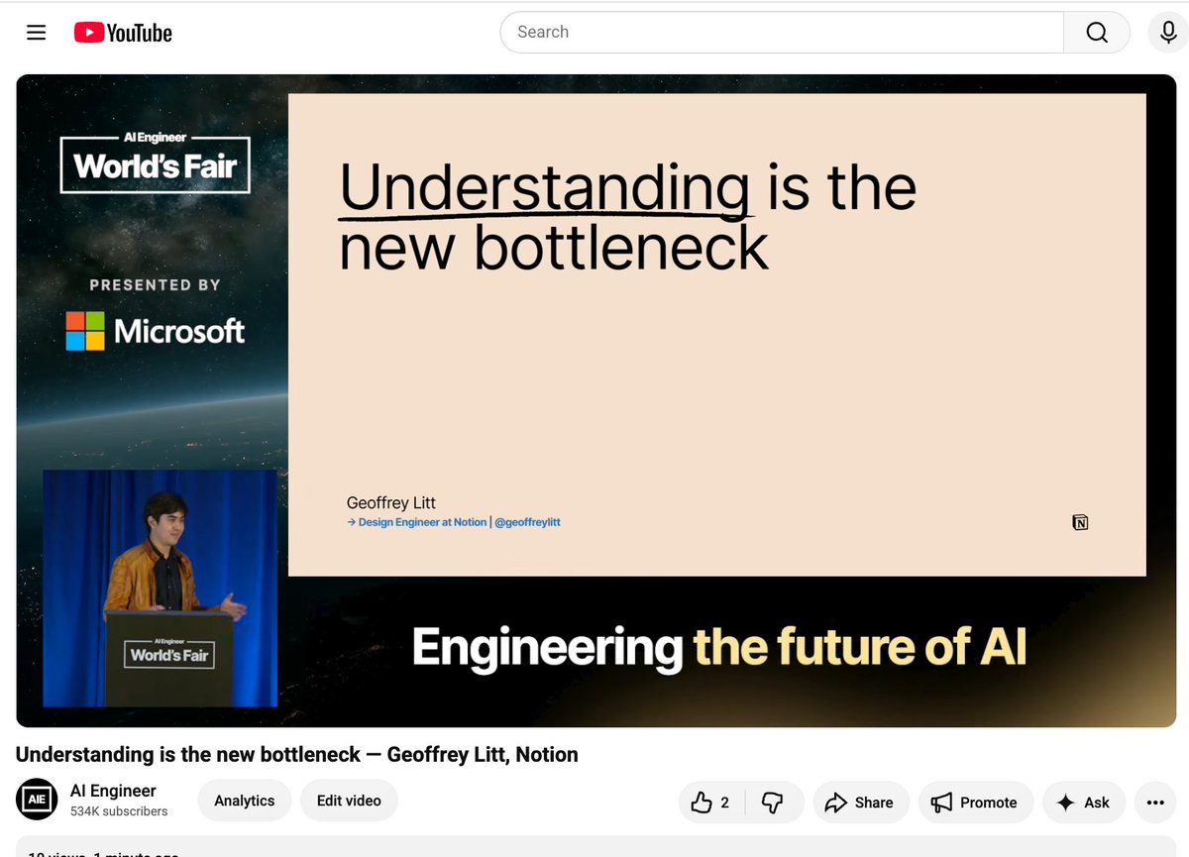Click the video player to pause

tap(595, 400)
